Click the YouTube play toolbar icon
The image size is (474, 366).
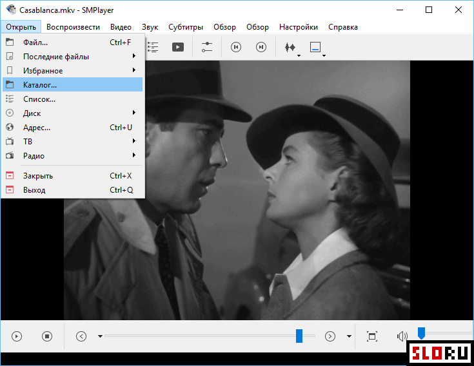(x=178, y=47)
